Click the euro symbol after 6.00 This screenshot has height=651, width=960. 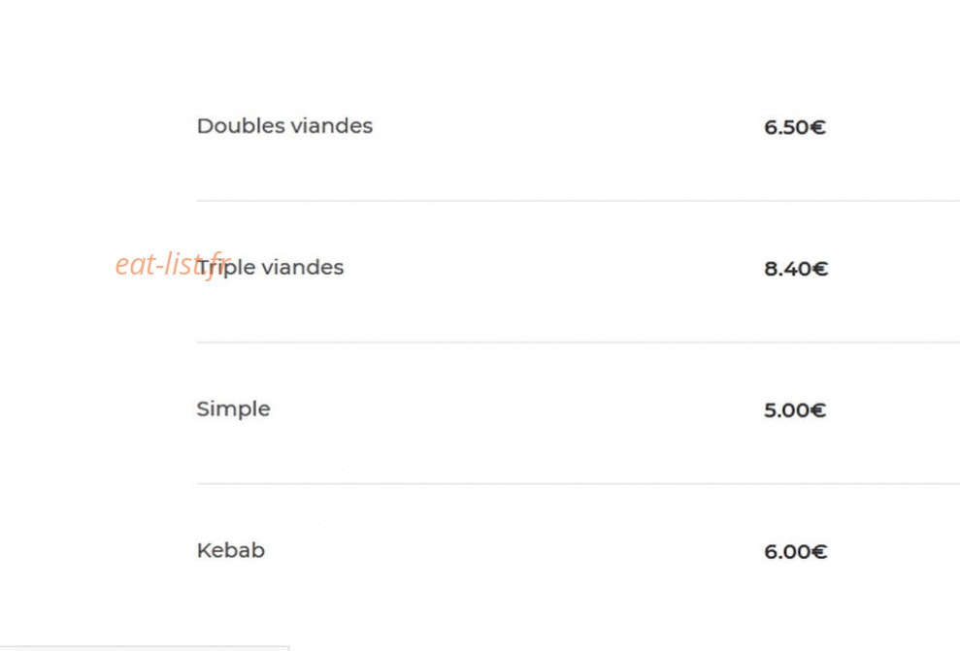[x=819, y=552]
